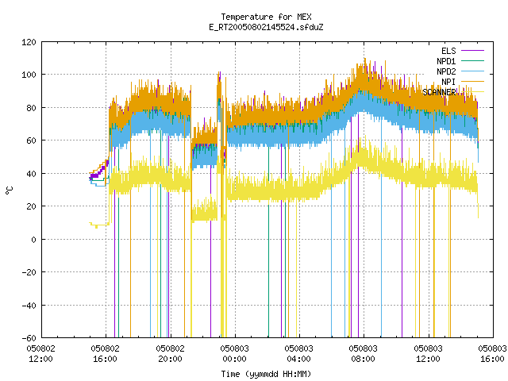The height and width of the screenshot is (381, 508).
Task: Click the SCANNER legend label
Action: click(x=439, y=92)
